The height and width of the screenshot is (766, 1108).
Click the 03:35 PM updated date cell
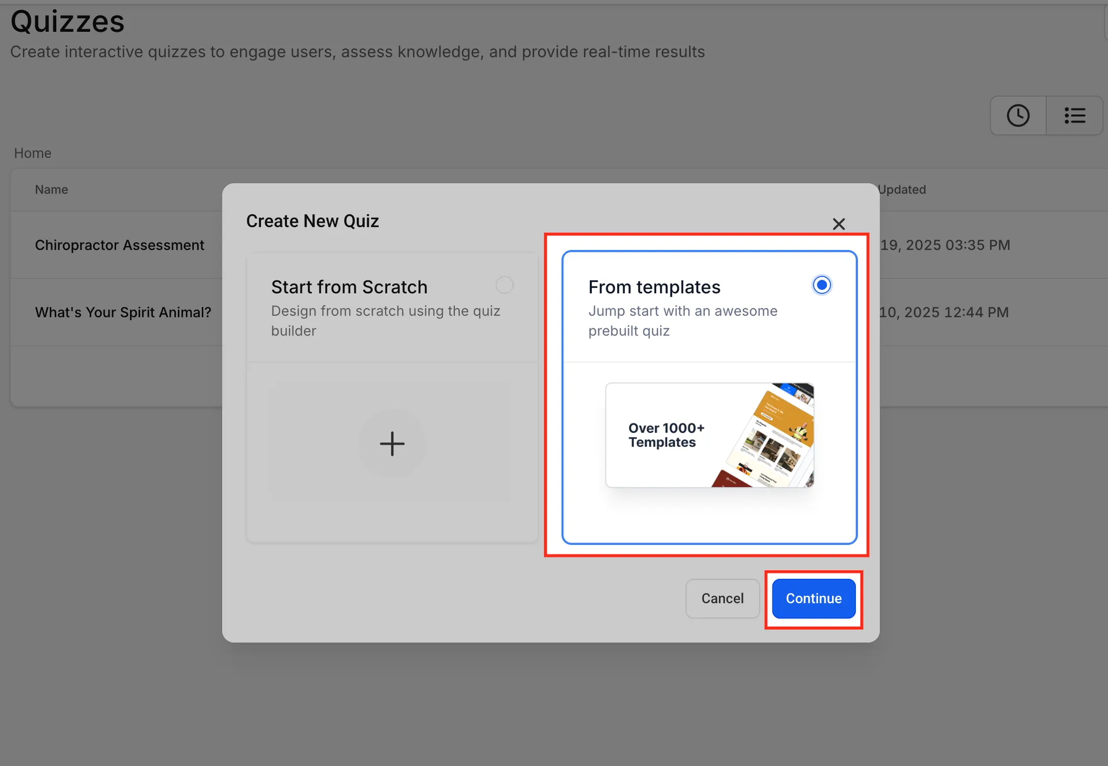(x=945, y=245)
